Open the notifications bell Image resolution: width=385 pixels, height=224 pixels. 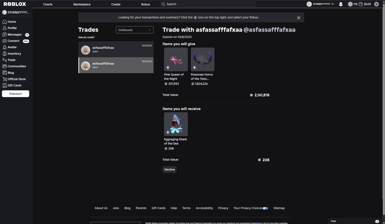(341, 4)
